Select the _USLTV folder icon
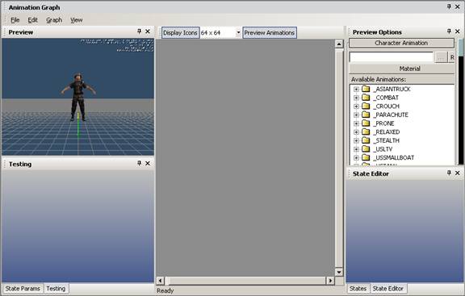 coord(366,148)
